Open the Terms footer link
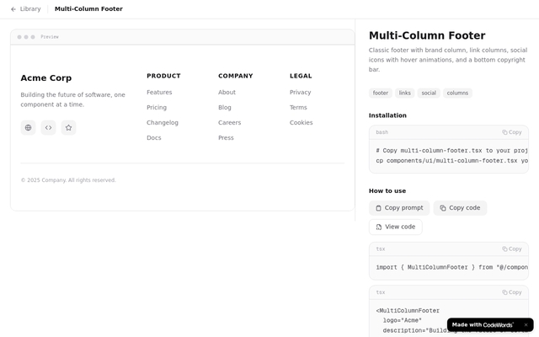Viewport: 539px width, 337px height. (298, 107)
